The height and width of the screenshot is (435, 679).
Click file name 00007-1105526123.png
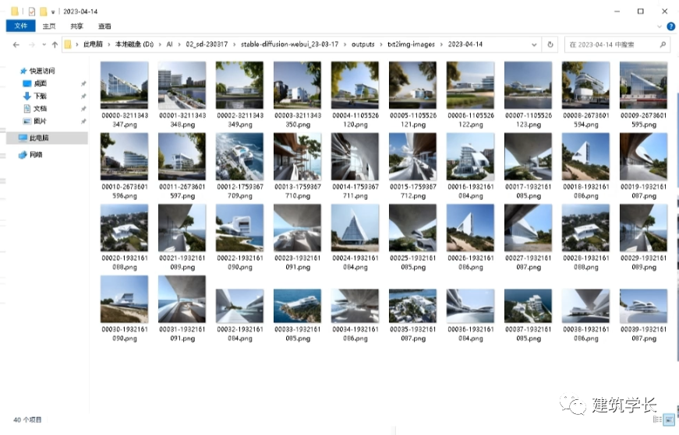click(x=529, y=120)
